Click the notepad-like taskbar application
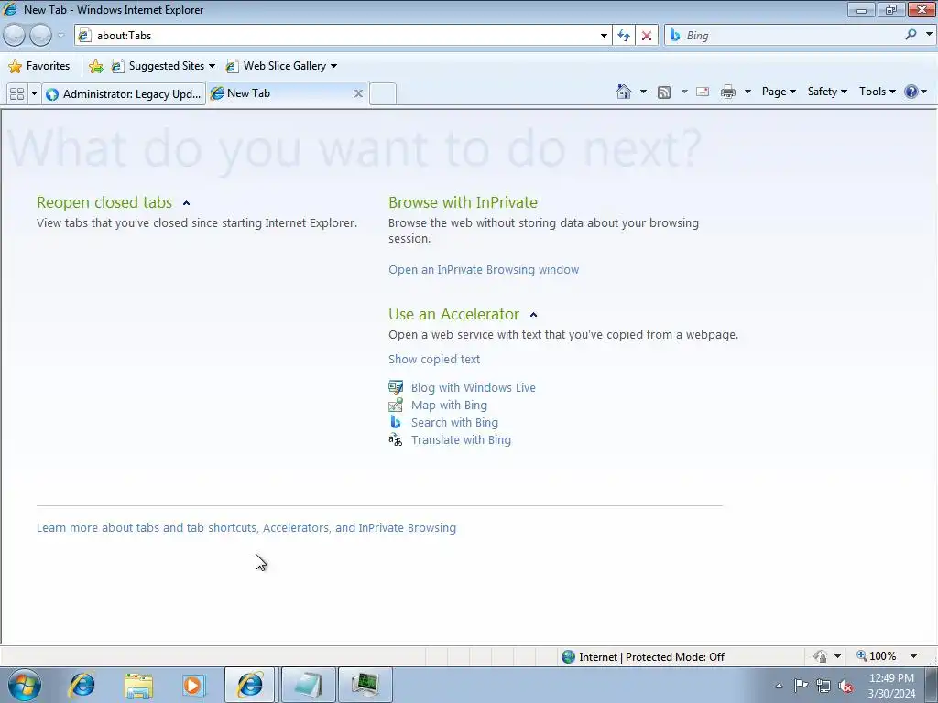This screenshot has width=938, height=703. [308, 685]
